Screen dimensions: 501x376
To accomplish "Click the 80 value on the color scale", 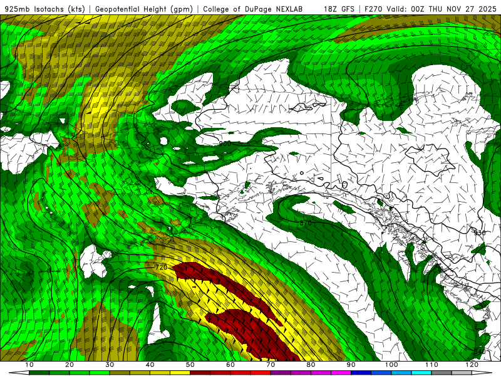I will click(x=311, y=365).
